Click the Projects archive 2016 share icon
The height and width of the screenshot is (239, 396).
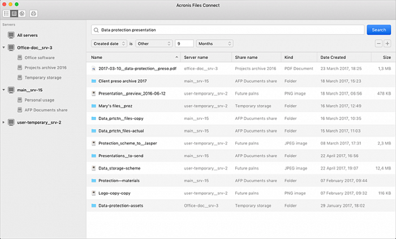click(20, 67)
